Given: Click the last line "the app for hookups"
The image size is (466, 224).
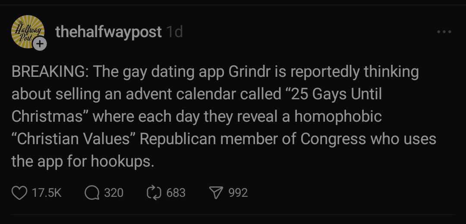Looking at the screenshot, I should click(x=82, y=161).
